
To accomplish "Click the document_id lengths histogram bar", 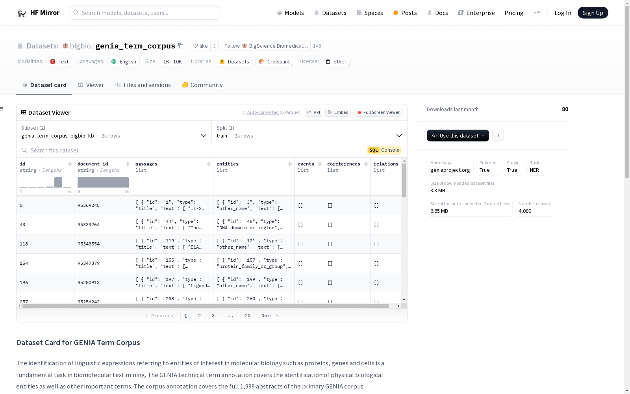I will tap(103, 182).
